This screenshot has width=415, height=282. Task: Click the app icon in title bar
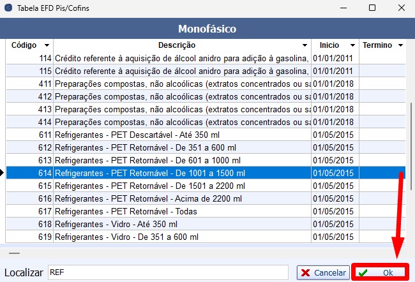(x=8, y=8)
